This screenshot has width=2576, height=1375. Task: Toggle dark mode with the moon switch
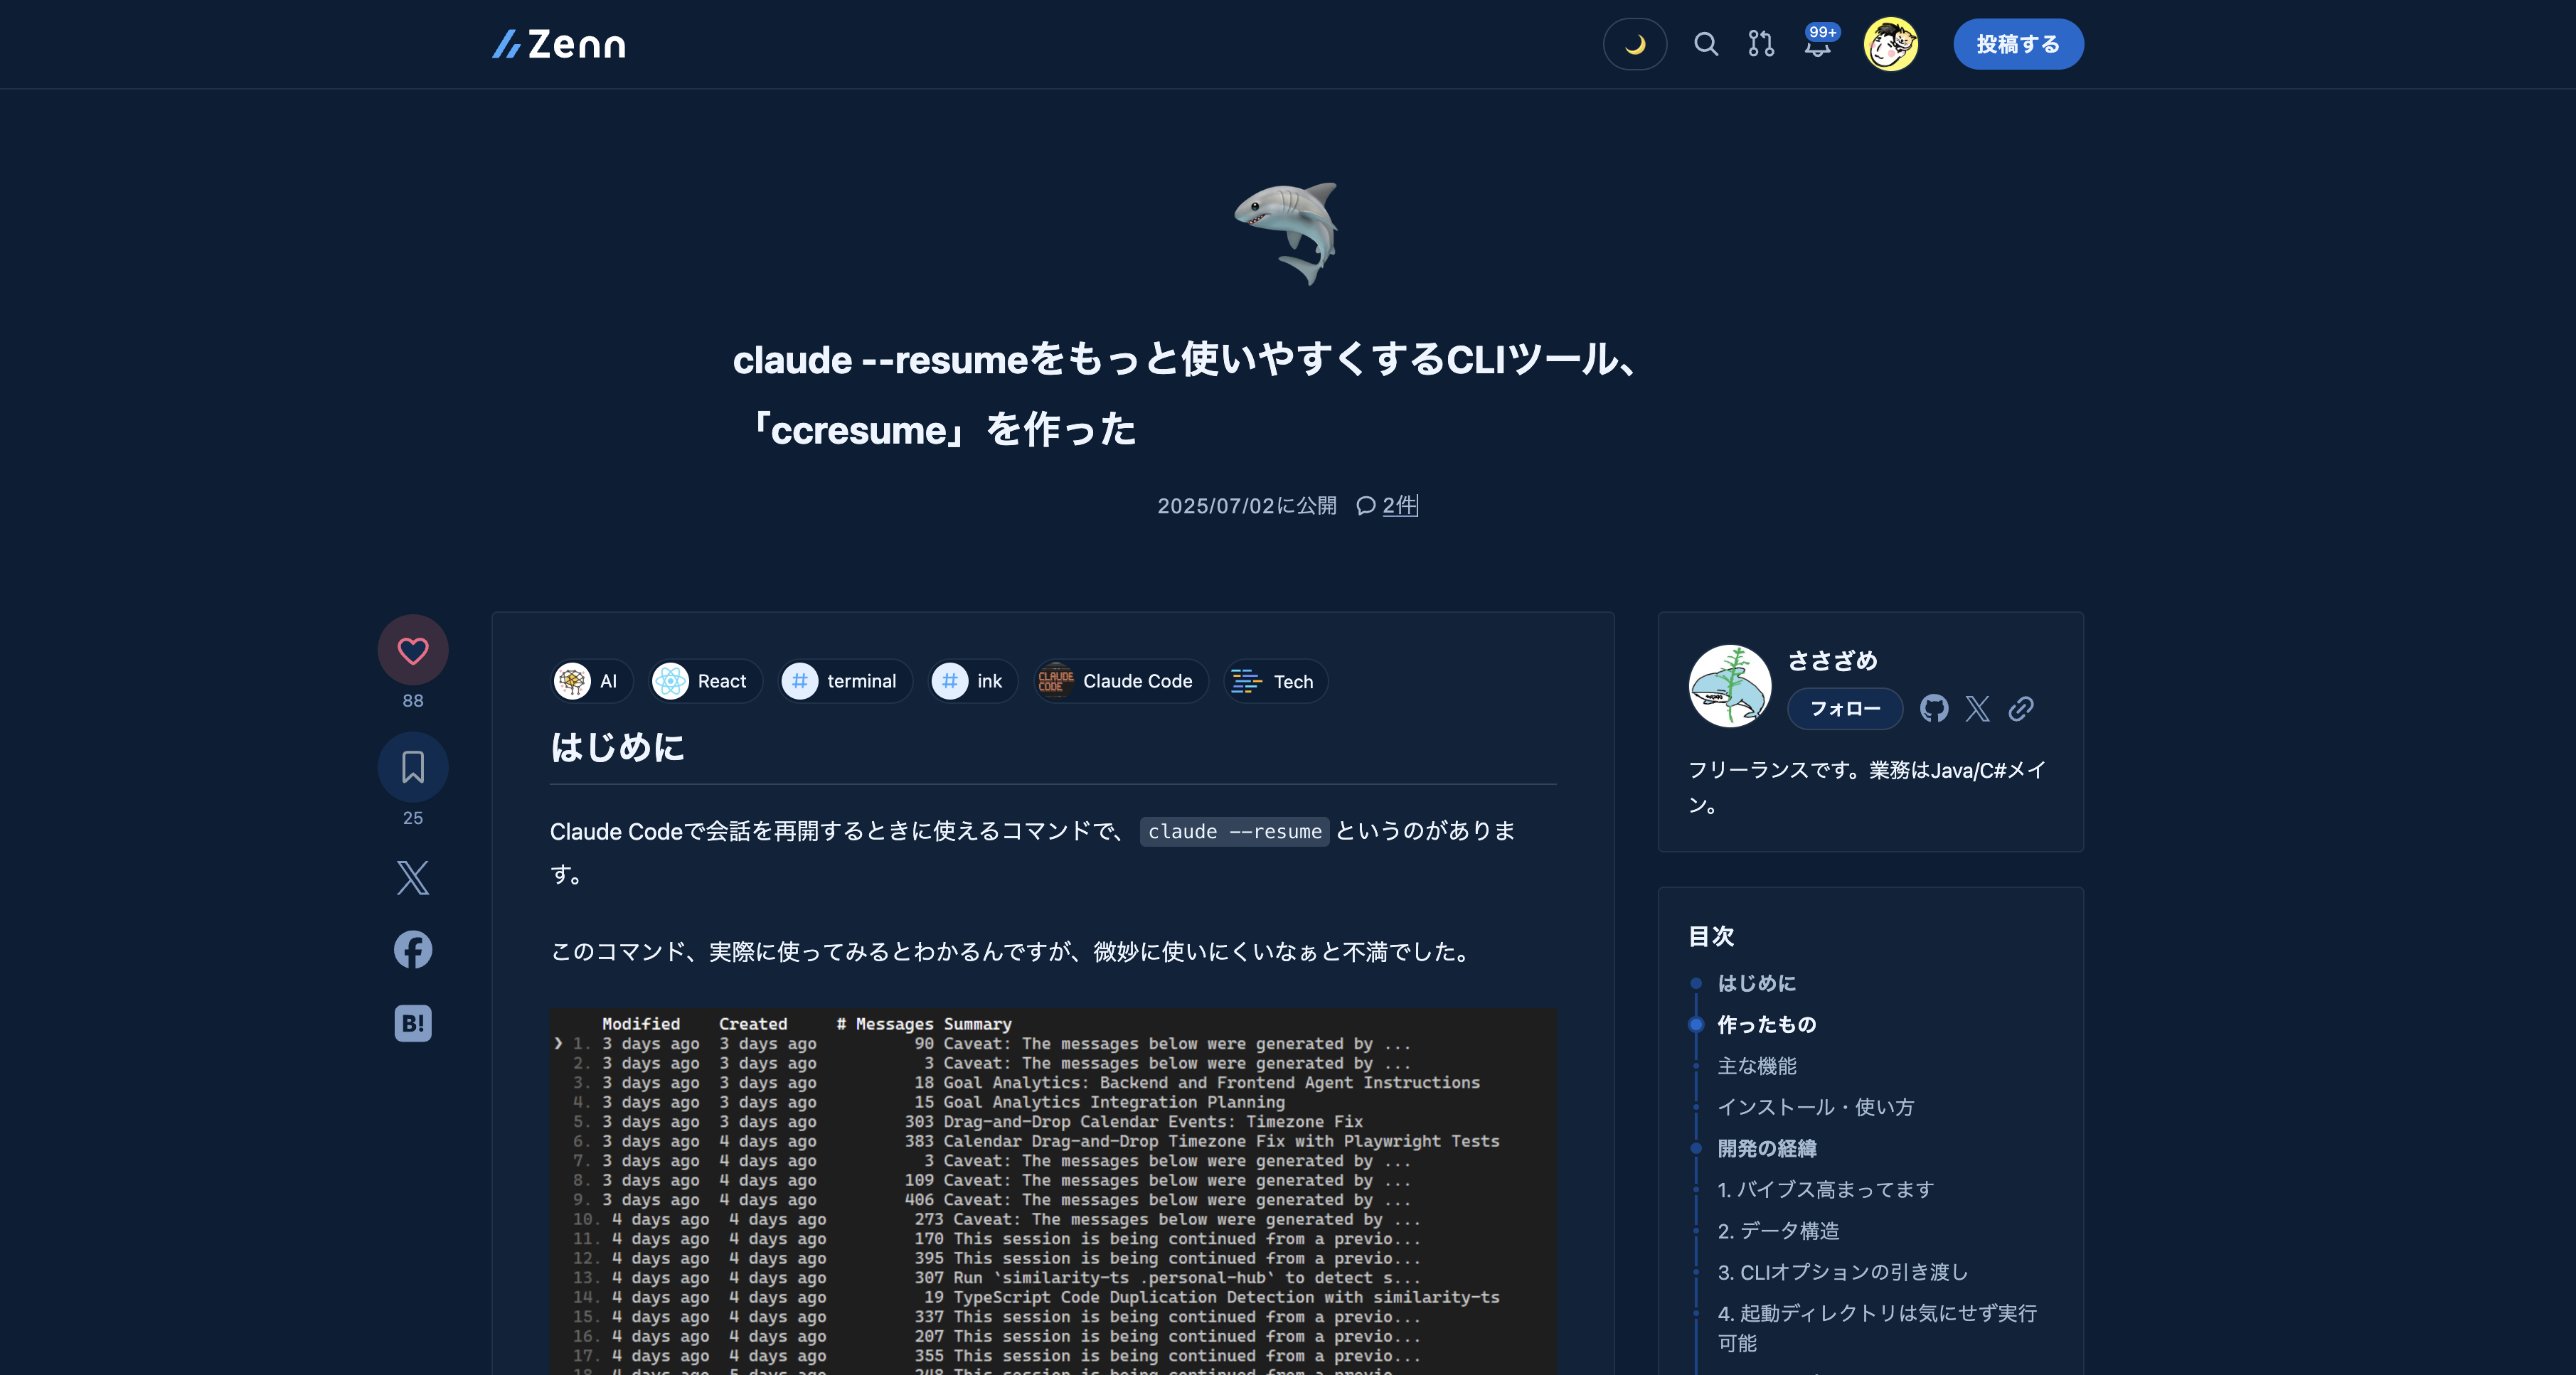[1634, 44]
